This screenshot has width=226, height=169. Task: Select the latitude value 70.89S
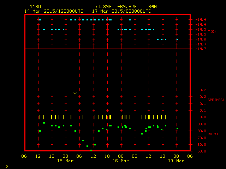pyautogui.click(x=103, y=7)
